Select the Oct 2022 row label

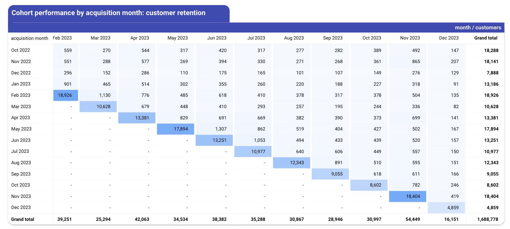[21, 50]
